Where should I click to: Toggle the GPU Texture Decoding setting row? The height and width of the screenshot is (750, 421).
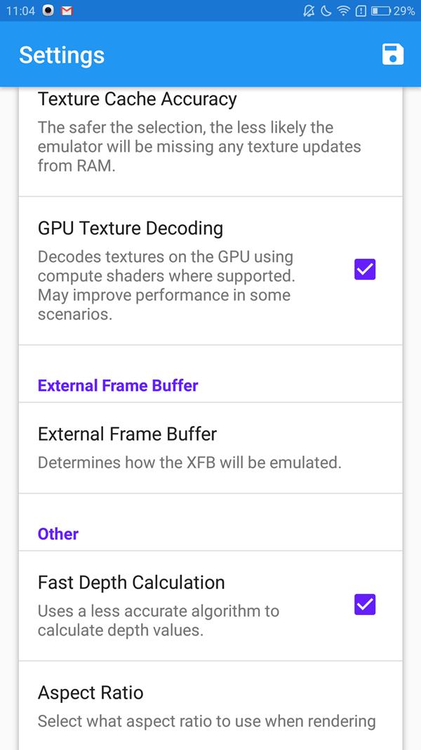tap(210, 271)
